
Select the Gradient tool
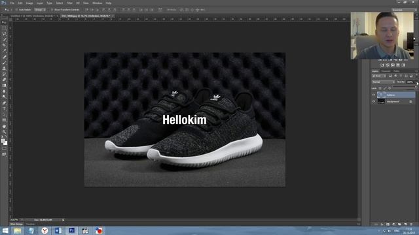pyautogui.click(x=4, y=86)
